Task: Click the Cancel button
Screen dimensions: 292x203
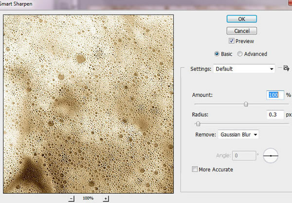Action: tap(241, 31)
